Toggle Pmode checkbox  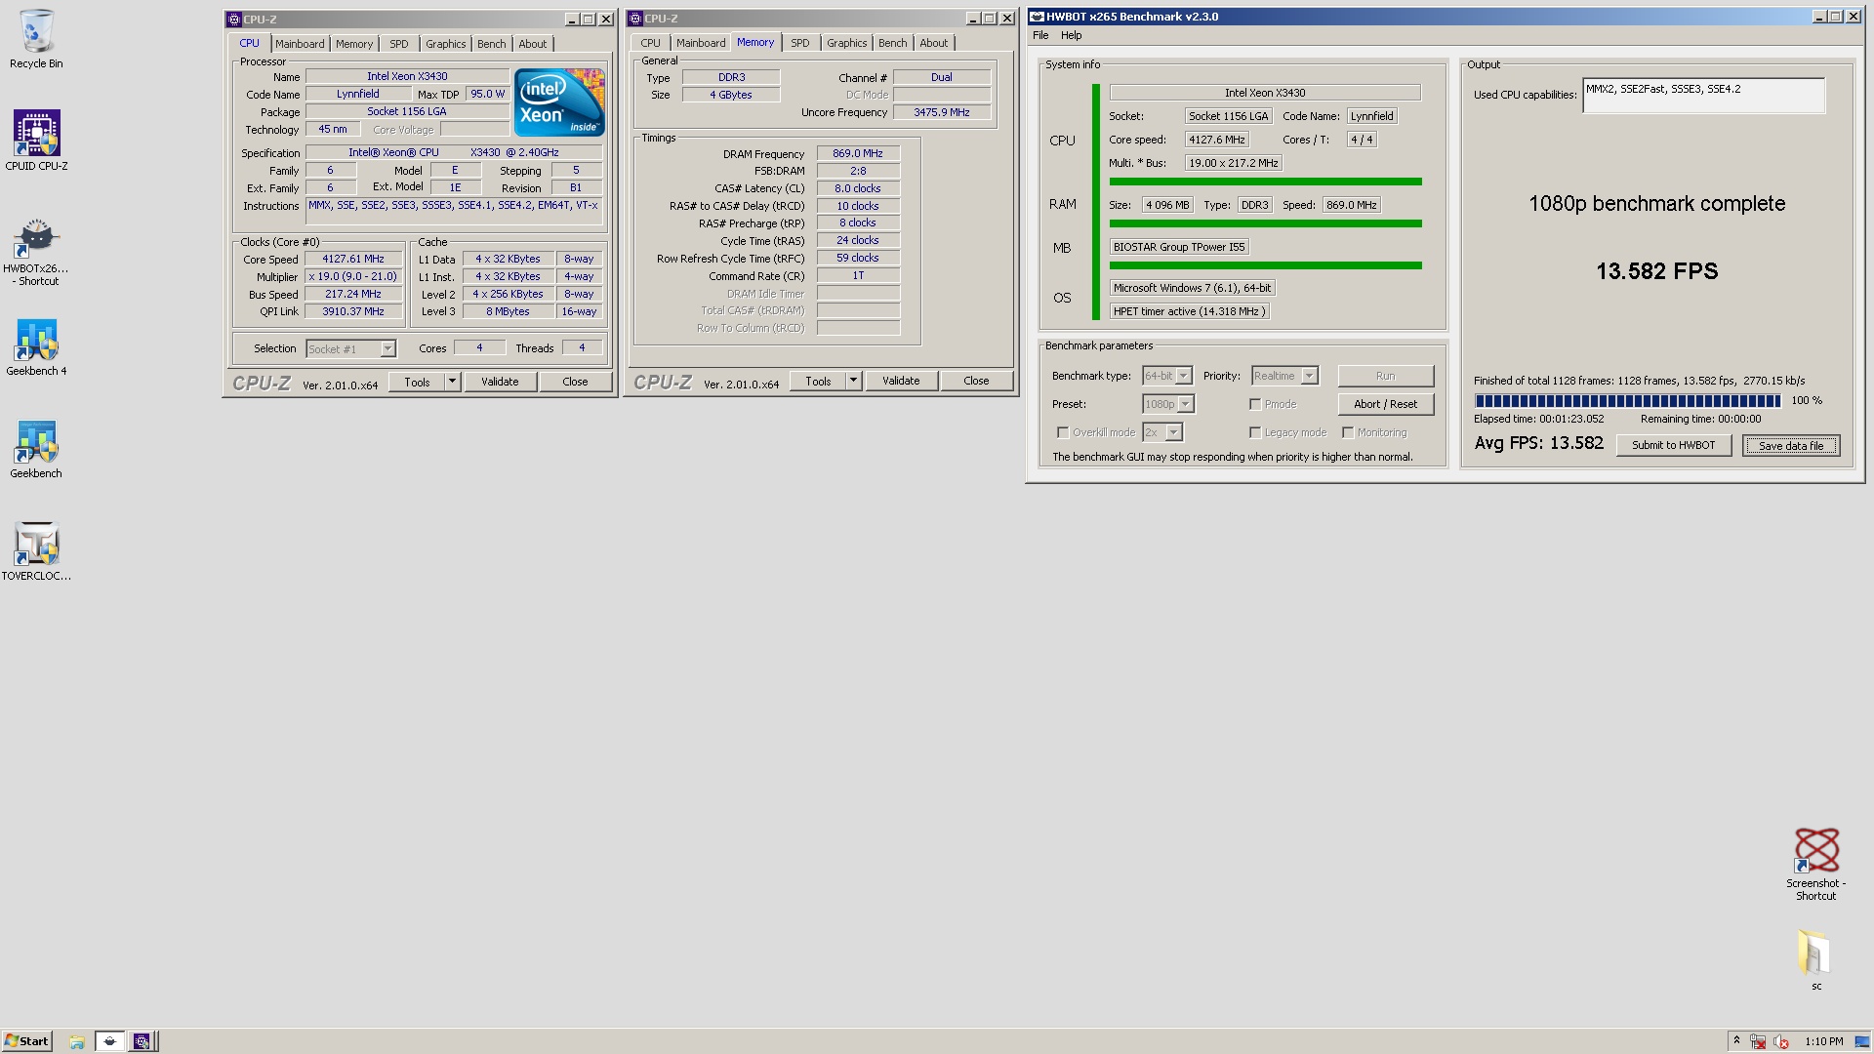(x=1255, y=404)
